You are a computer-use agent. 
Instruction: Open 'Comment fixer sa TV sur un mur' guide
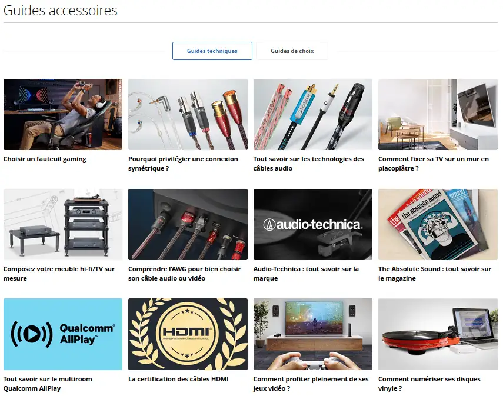(x=434, y=164)
